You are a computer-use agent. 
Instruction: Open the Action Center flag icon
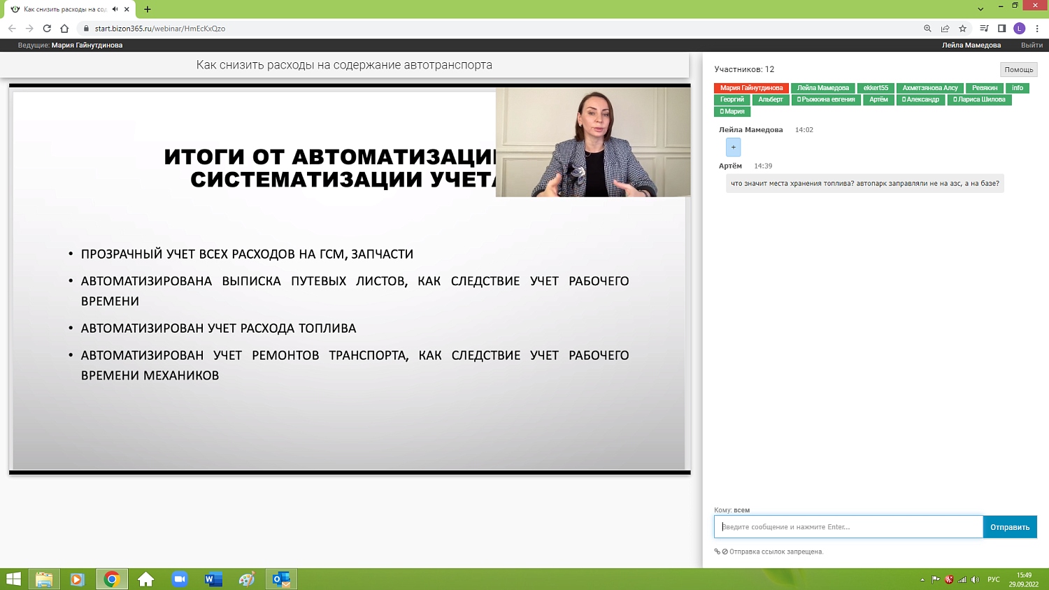coord(936,580)
